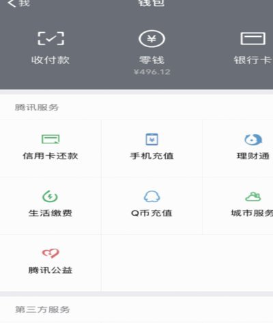The image size is (273, 323).
Task: Click the 生活缴费 text
Action: click(51, 213)
